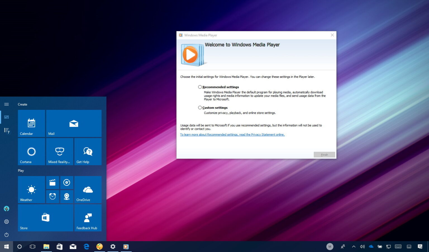
Task: Click the Finish button
Action: pyautogui.click(x=324, y=154)
